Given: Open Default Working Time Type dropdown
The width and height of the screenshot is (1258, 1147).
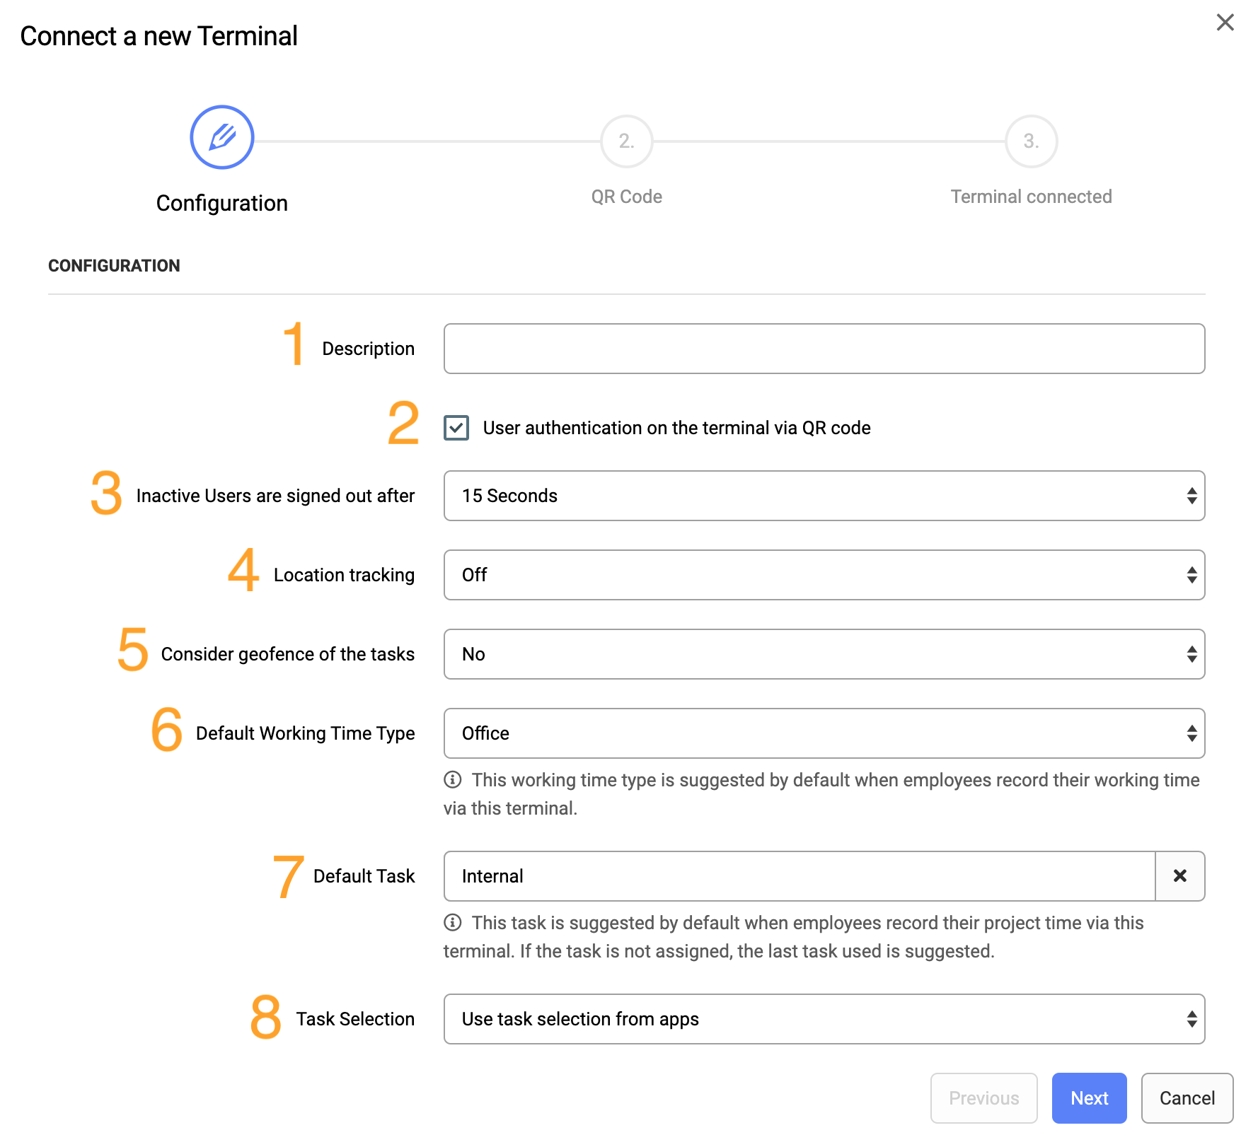Looking at the screenshot, I should pos(824,733).
